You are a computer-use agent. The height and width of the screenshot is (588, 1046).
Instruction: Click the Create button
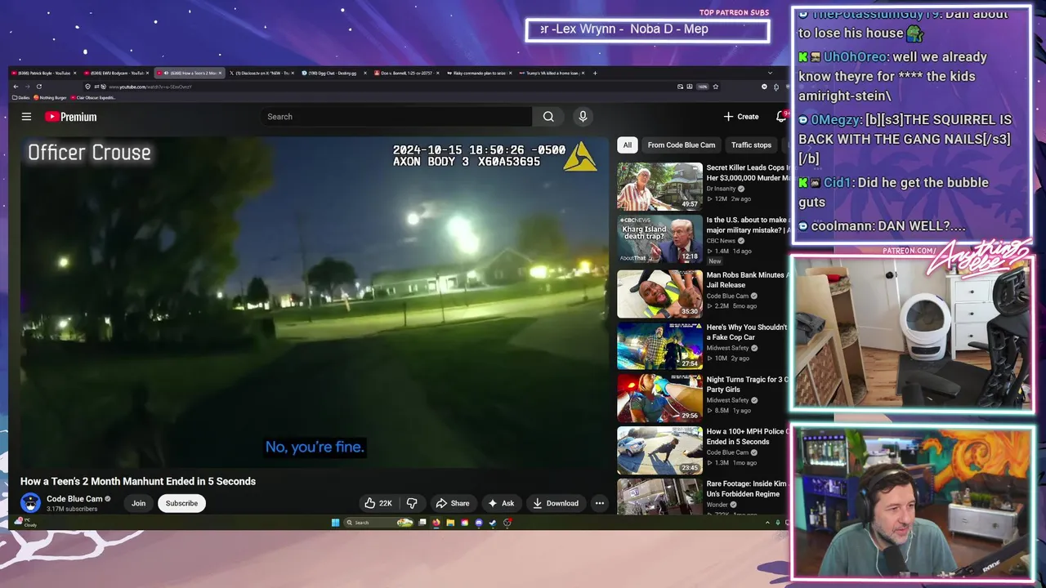pyautogui.click(x=741, y=117)
